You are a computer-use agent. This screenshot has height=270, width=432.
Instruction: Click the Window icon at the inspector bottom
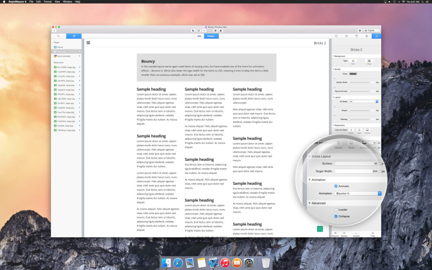coord(344,234)
